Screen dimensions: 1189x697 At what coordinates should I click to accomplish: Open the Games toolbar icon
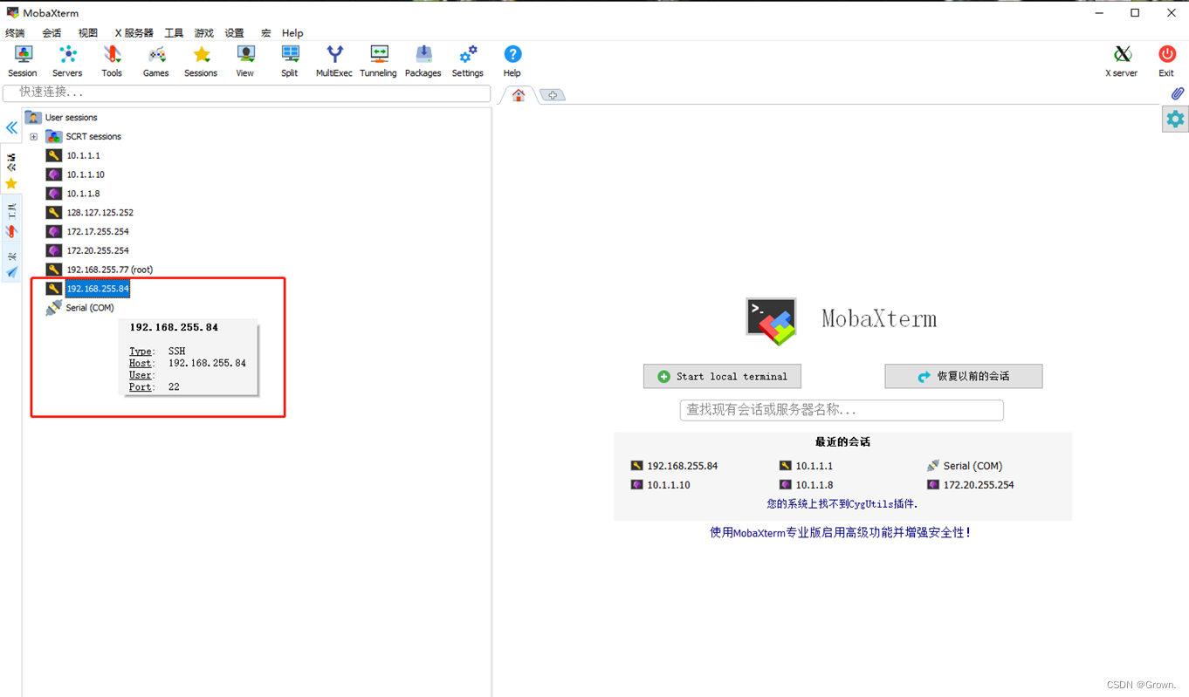pyautogui.click(x=156, y=61)
